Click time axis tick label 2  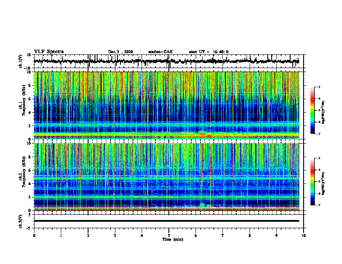coord(88,236)
